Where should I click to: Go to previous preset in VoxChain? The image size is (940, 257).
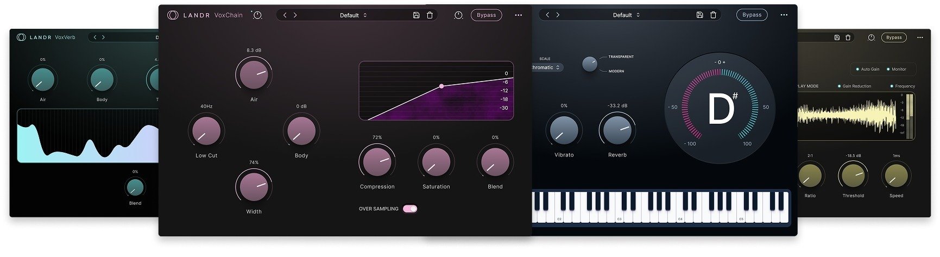pos(285,15)
